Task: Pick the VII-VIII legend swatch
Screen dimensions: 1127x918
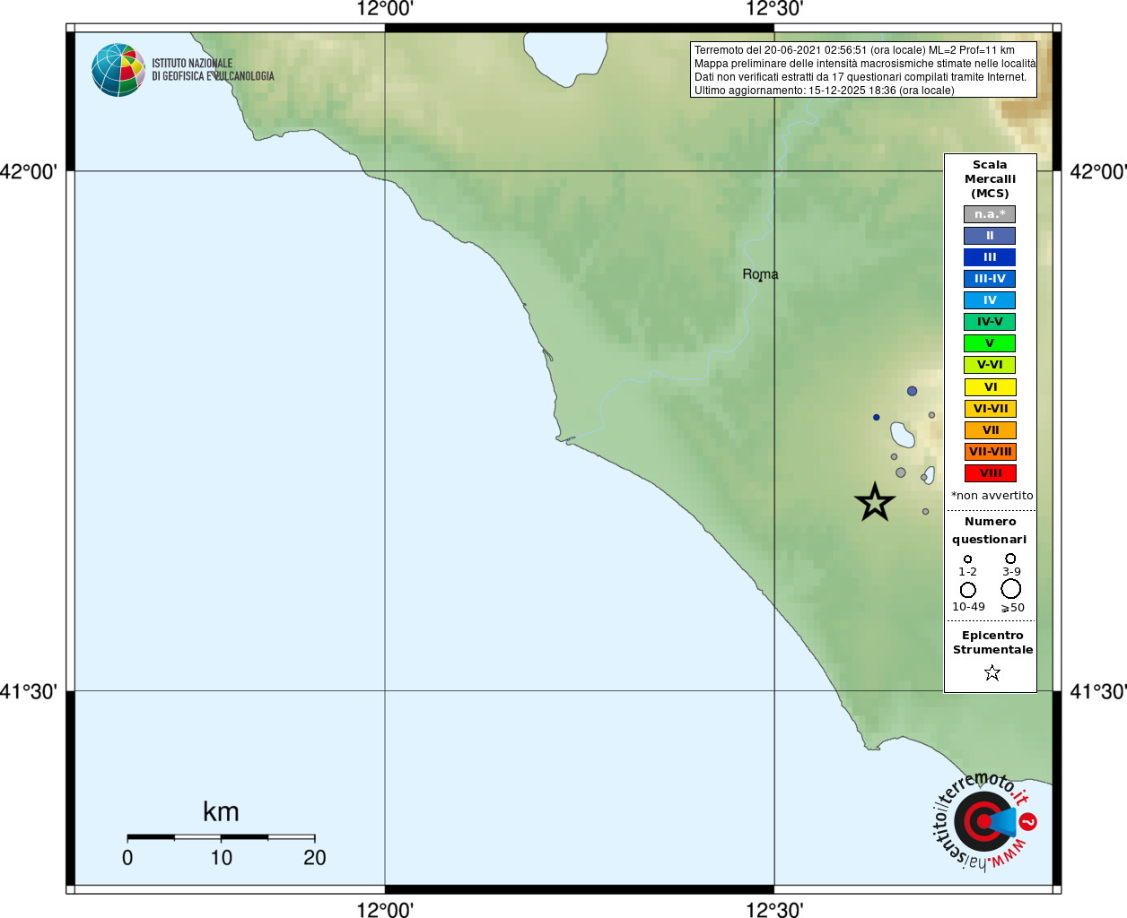Action: 990,452
